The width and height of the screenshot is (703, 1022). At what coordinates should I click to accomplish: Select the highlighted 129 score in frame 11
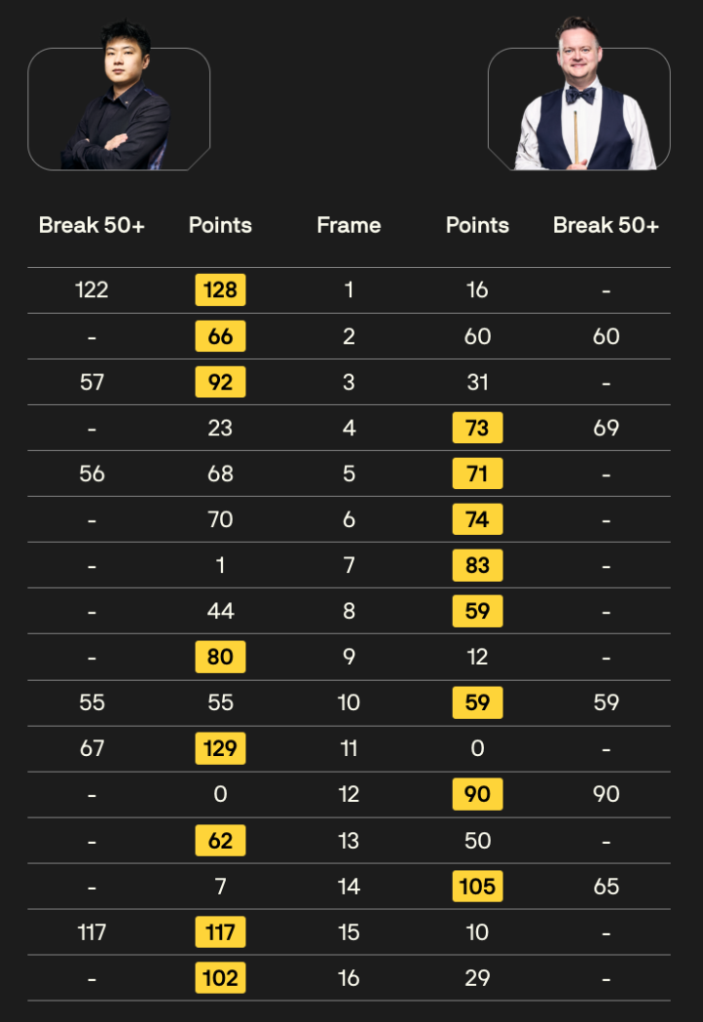[220, 748]
